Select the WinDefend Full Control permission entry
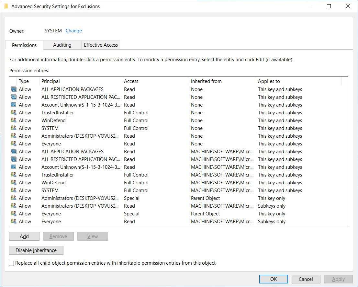Viewport: 358px width, 287px height. pyautogui.click(x=97, y=120)
